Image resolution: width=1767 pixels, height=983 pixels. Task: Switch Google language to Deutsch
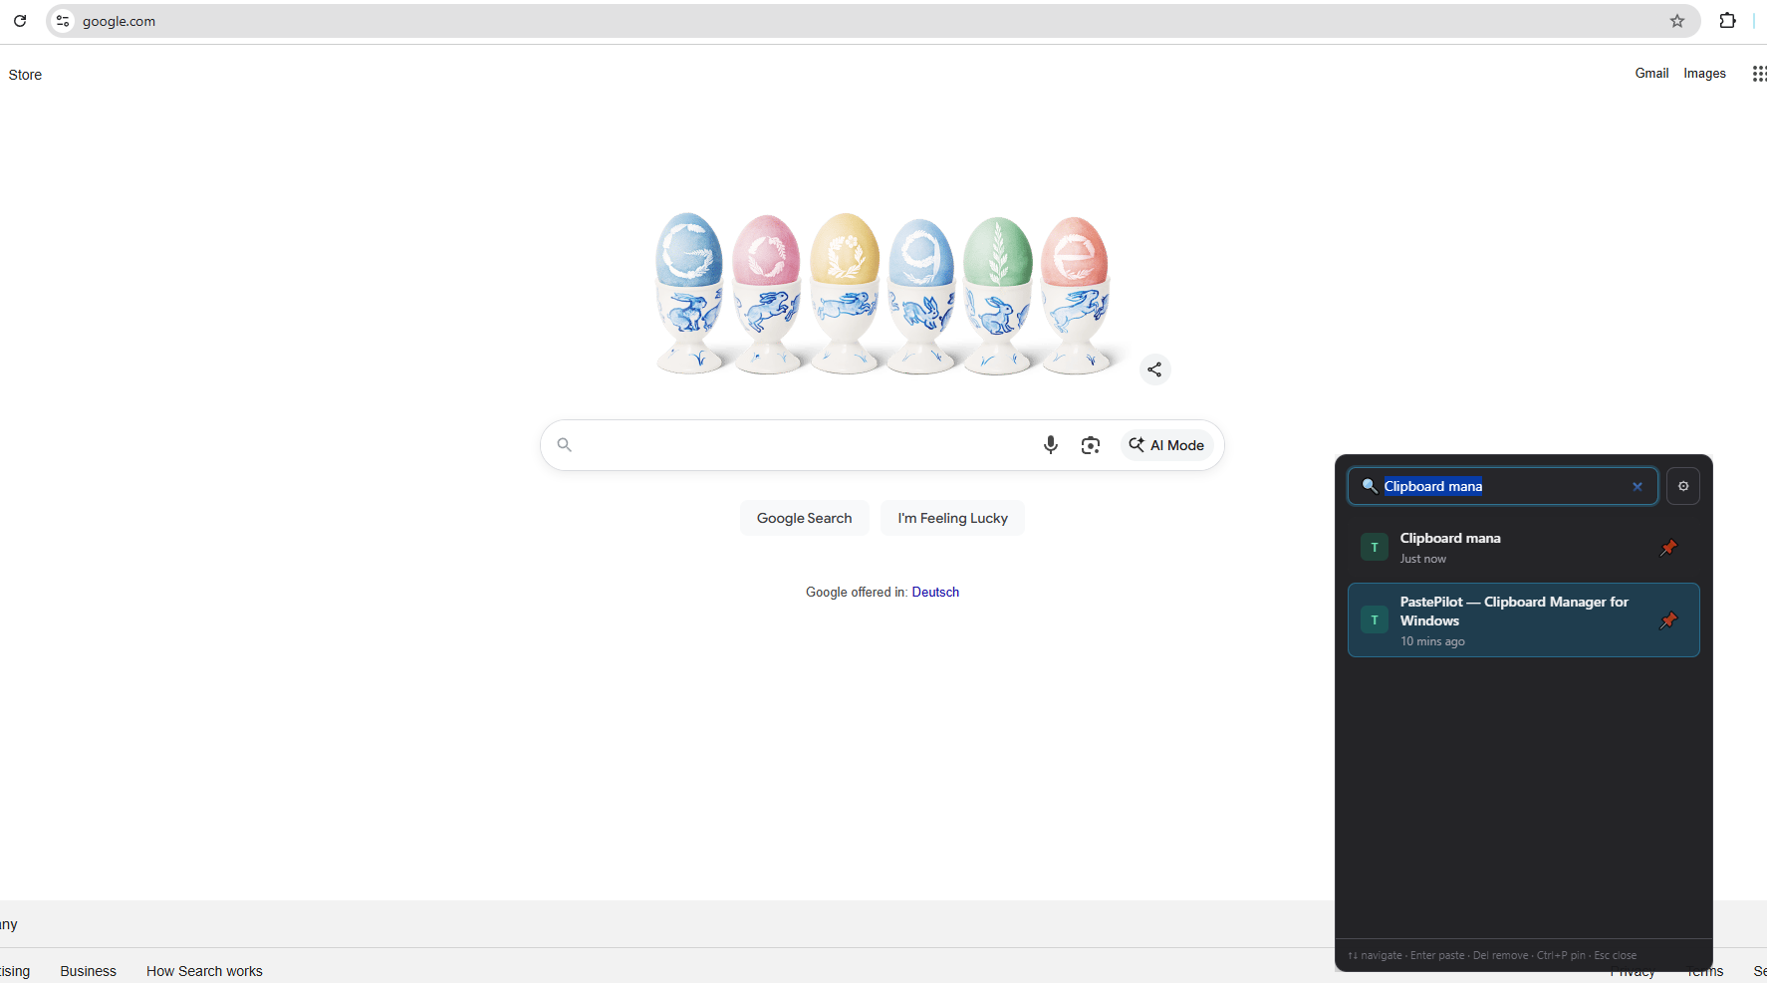coord(935,592)
